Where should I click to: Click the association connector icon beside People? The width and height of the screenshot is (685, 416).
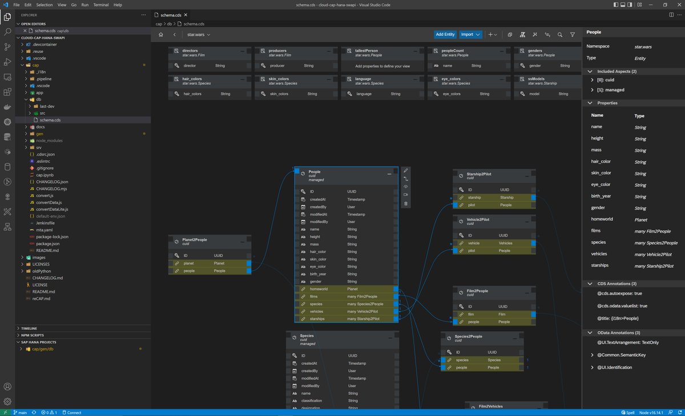click(406, 179)
